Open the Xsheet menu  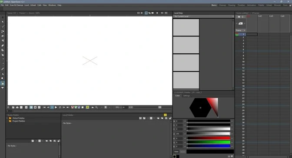tap(33, 5)
